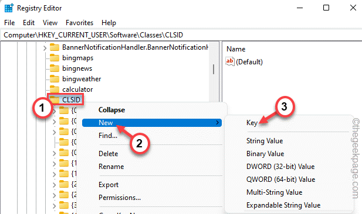Viewport: 362px width, 214px height.
Task: Choose Find... from the context menu
Action: [x=108, y=136]
